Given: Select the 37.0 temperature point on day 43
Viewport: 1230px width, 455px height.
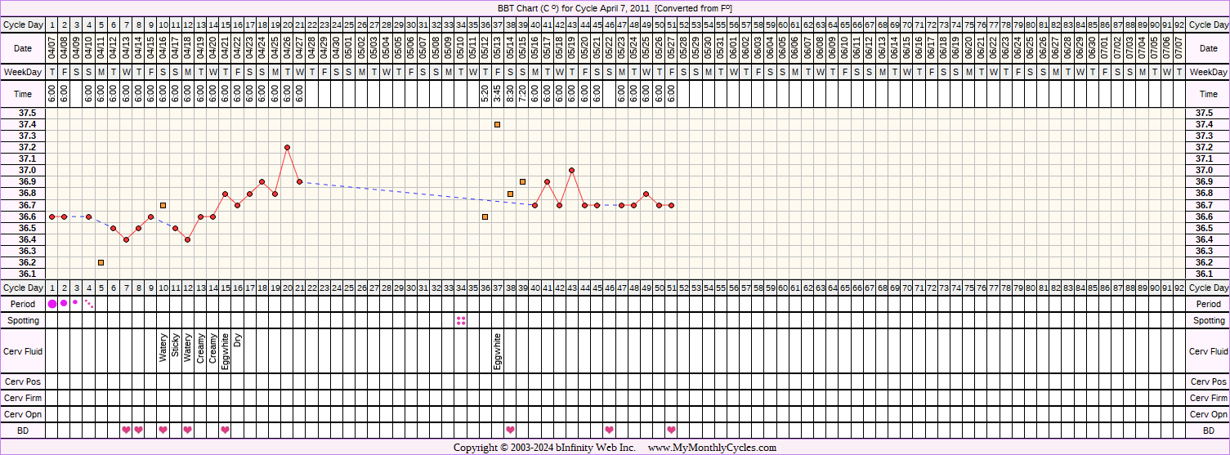Looking at the screenshot, I should [572, 170].
